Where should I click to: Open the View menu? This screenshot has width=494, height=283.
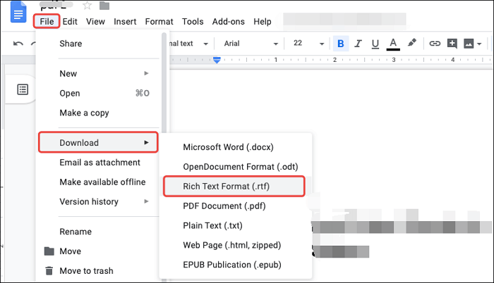(x=95, y=21)
